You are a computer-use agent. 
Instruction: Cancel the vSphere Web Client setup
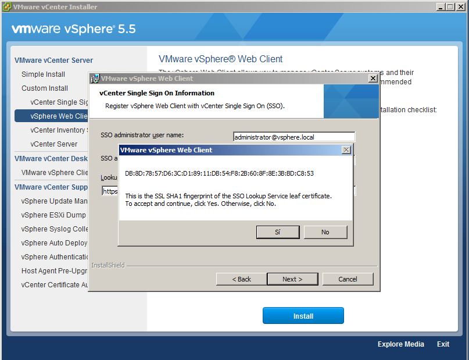coord(348,279)
